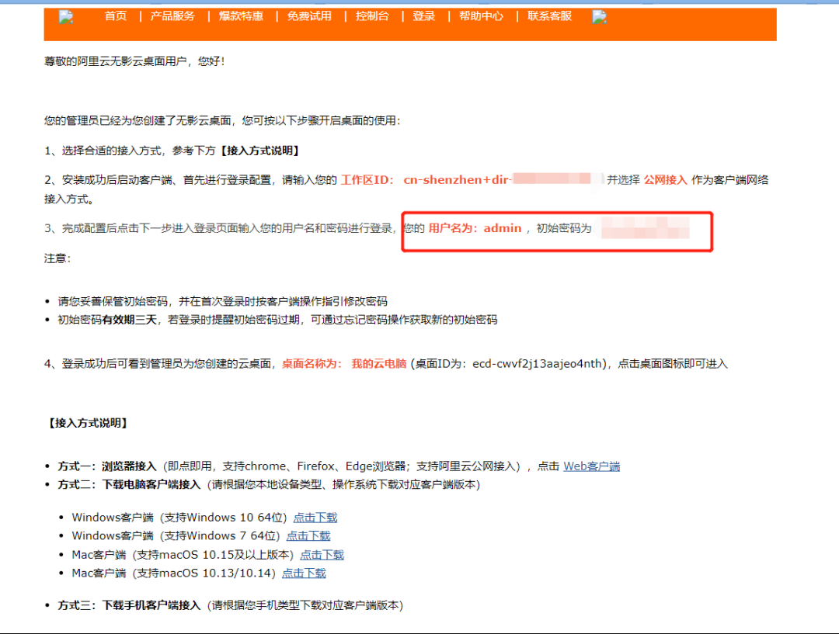The width and height of the screenshot is (839, 634).
Task: Click the 方式三：下载手机客户端接入 bullet text
Action: click(x=129, y=605)
